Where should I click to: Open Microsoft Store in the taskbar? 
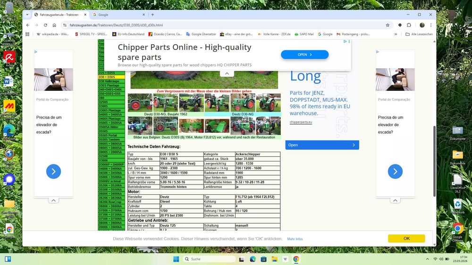(x=263, y=259)
